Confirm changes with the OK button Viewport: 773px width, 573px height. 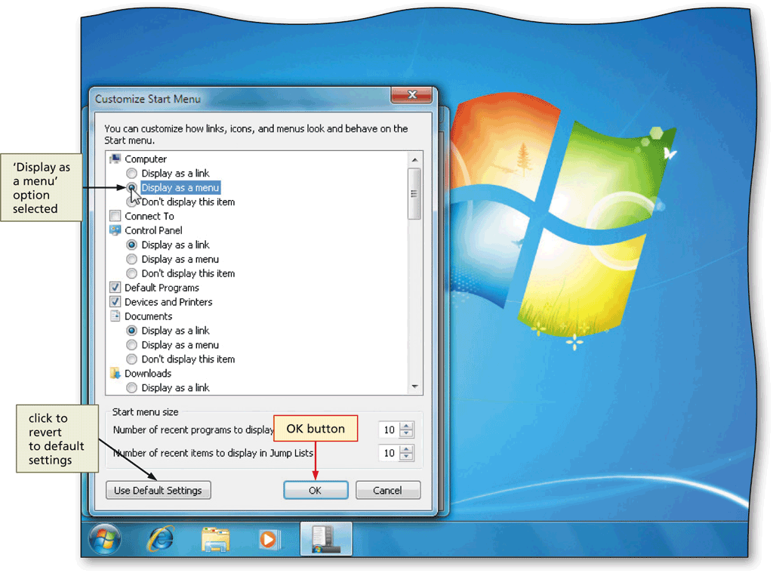(316, 490)
